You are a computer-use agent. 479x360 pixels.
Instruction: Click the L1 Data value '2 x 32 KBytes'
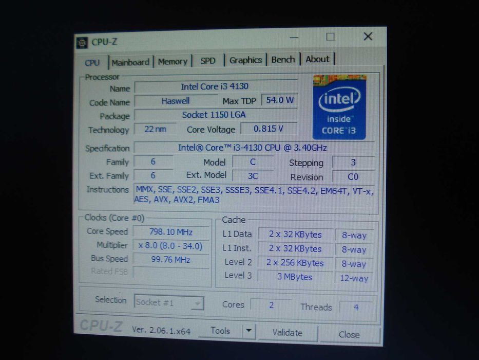click(x=295, y=234)
